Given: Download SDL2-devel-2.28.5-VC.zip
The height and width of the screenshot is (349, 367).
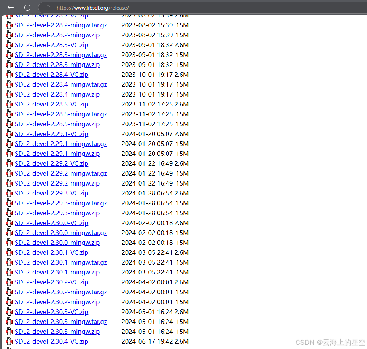Looking at the screenshot, I should pos(51,104).
